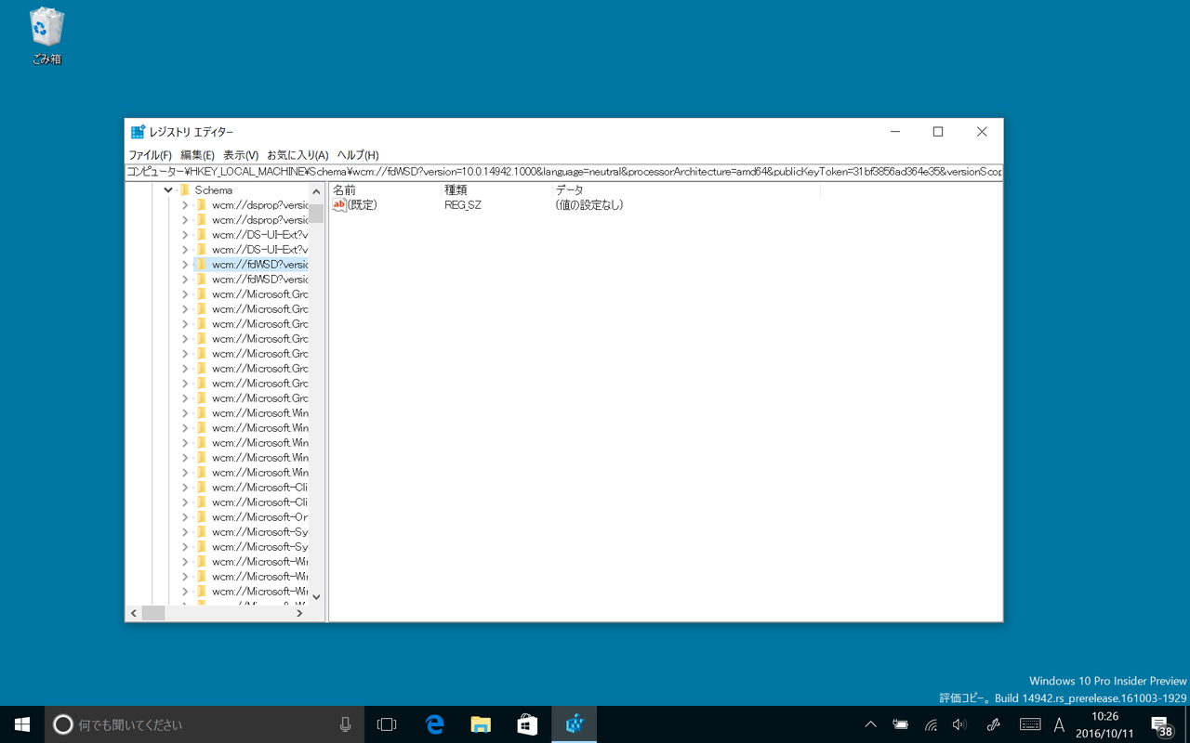Click the volume speaker tray icon
Screen dimensions: 1190x743
[960, 724]
